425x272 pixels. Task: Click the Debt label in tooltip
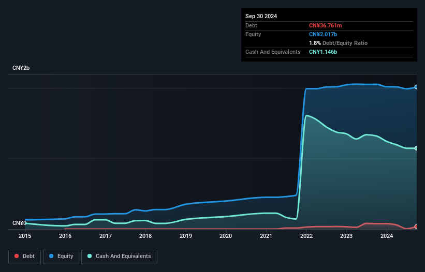tap(251, 25)
